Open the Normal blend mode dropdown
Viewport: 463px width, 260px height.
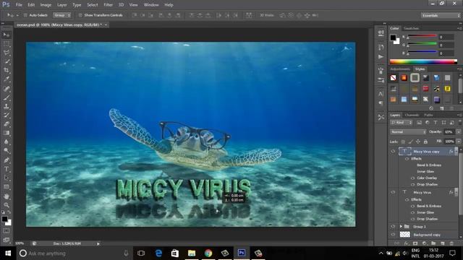408,132
